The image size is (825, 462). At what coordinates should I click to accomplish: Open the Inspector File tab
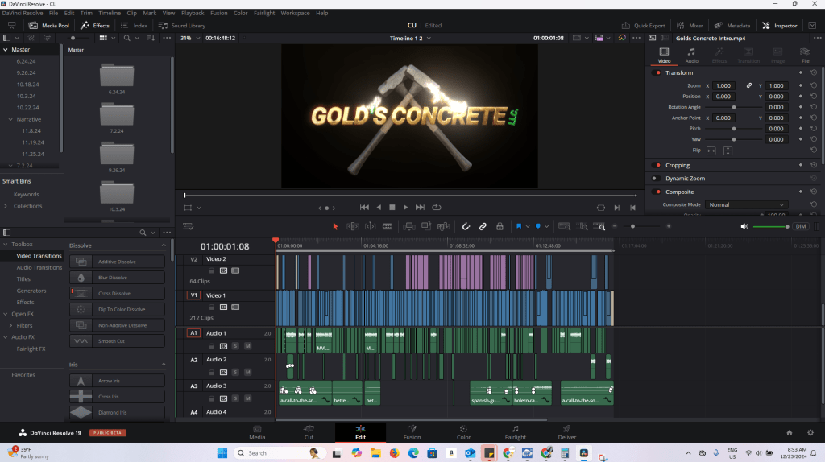click(x=805, y=56)
